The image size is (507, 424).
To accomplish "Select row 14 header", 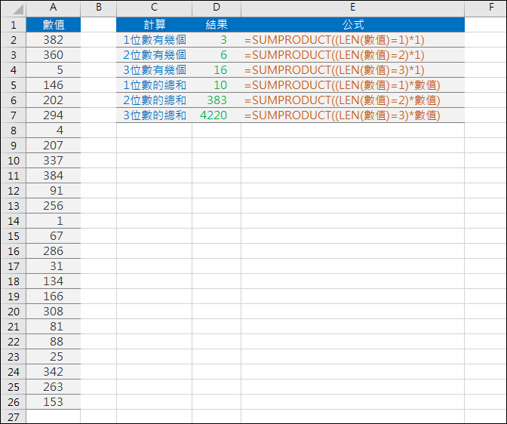I will click(x=14, y=221).
